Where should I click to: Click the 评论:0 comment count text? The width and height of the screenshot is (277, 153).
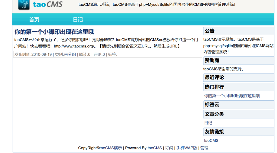click(x=99, y=55)
